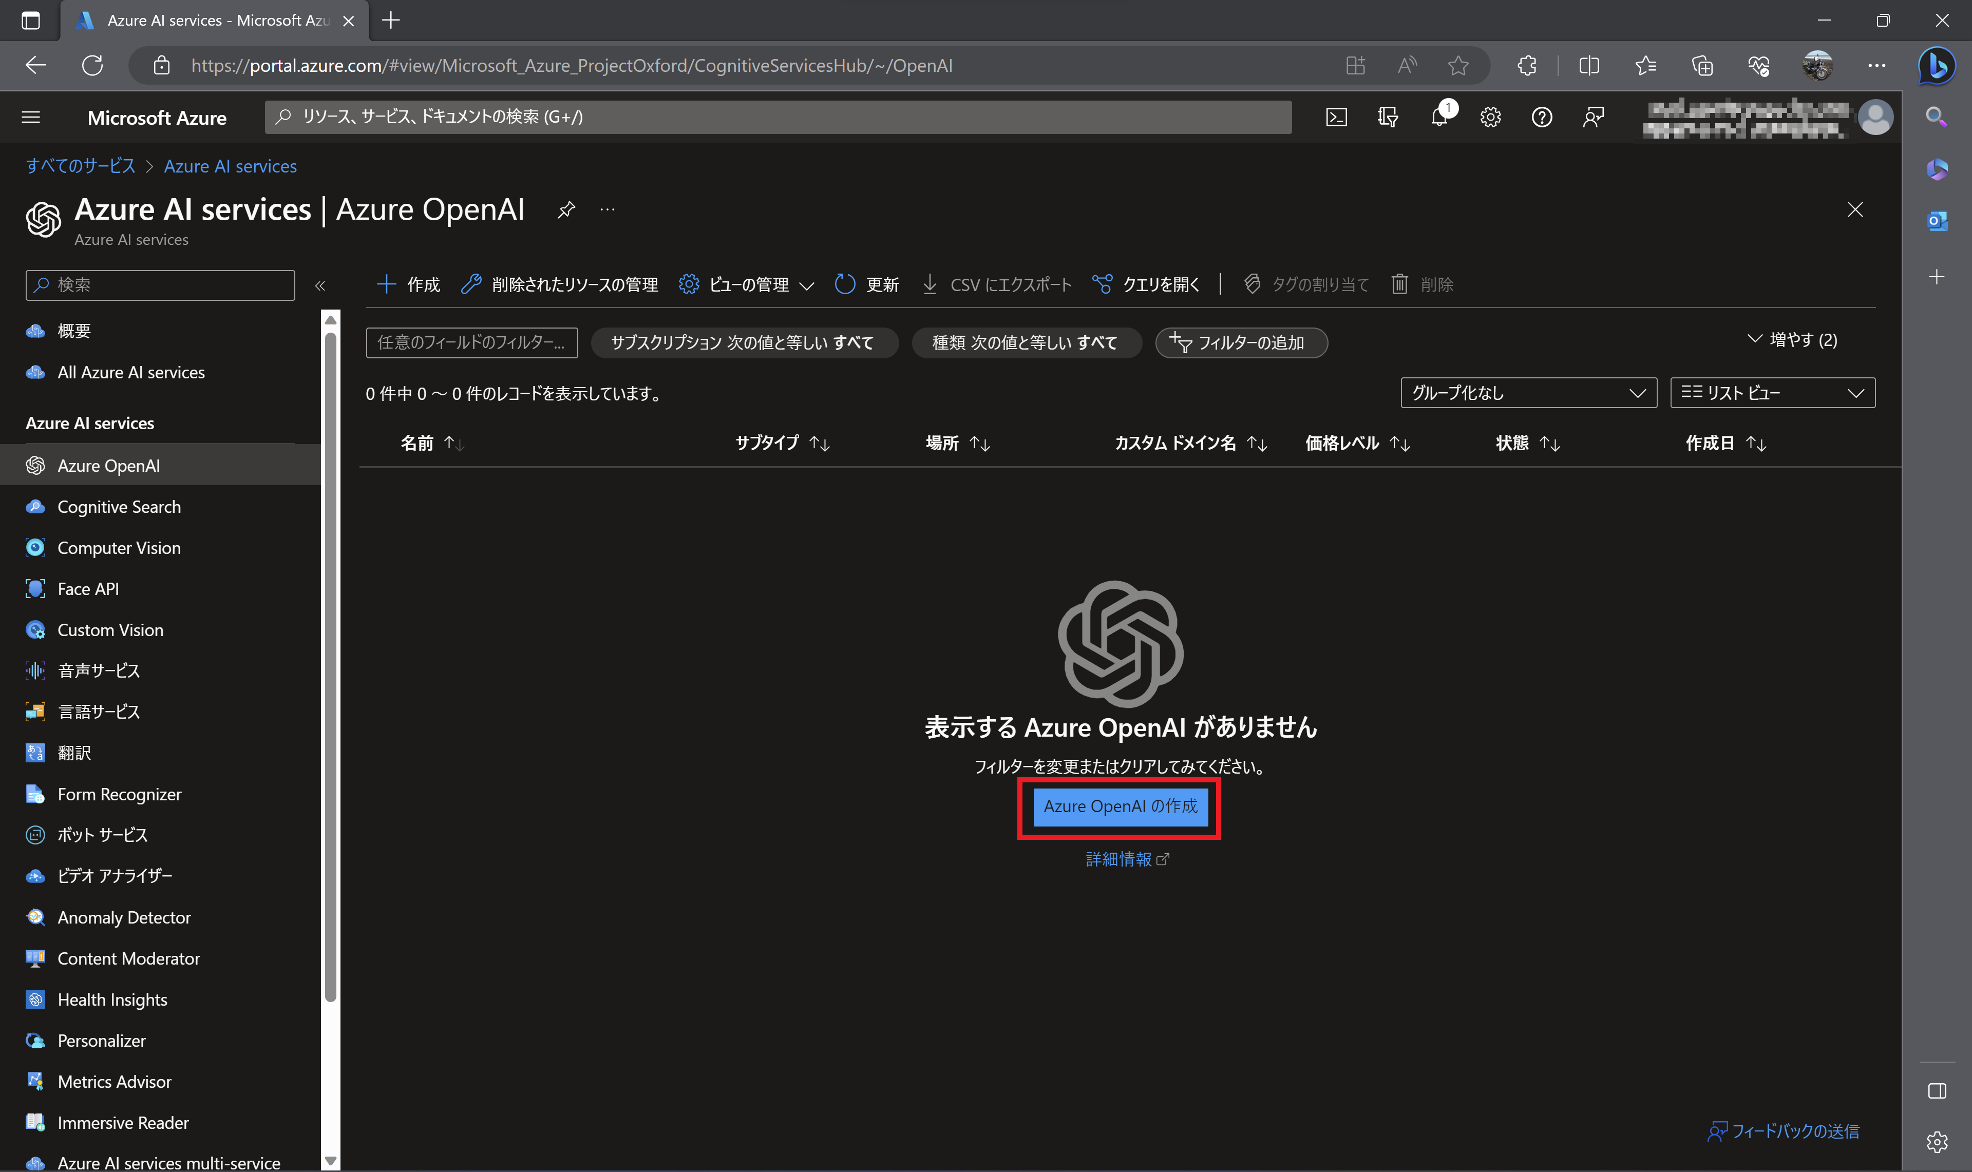The width and height of the screenshot is (1972, 1172).
Task: Open the more options ellipsis beside title
Action: tap(607, 209)
